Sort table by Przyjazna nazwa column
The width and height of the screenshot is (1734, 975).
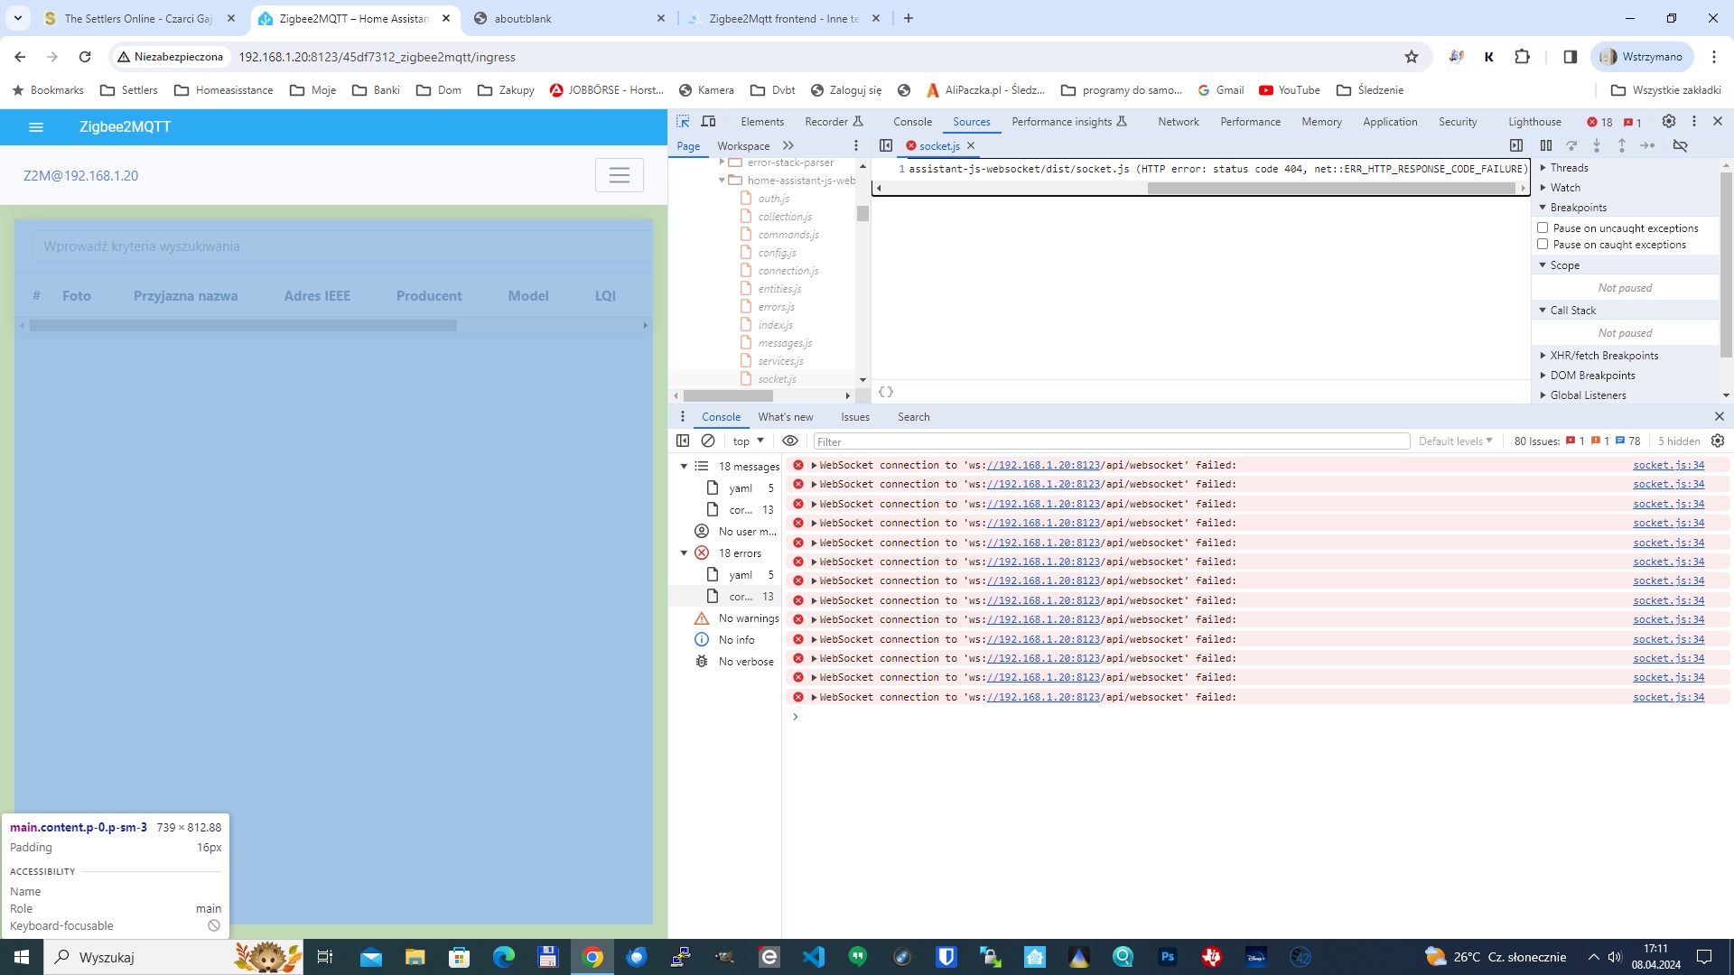coord(186,296)
